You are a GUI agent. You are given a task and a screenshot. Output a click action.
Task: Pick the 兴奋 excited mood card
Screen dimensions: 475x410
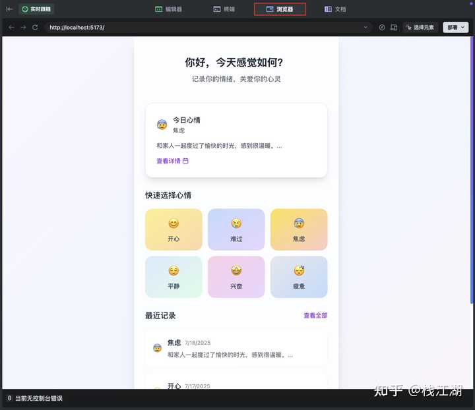pyautogui.click(x=236, y=277)
